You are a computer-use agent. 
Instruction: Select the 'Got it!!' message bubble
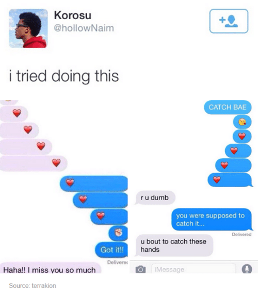[x=111, y=250]
